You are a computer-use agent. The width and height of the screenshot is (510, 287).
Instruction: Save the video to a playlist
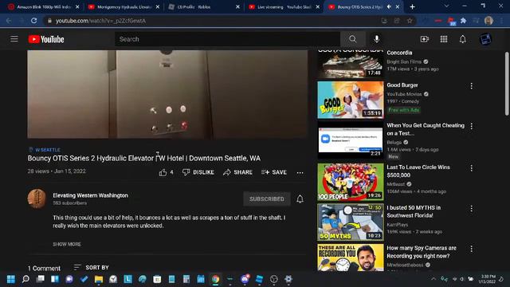pyautogui.click(x=274, y=172)
